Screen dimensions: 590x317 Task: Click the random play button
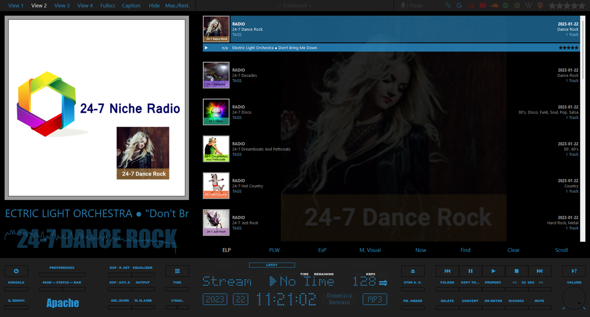(574, 271)
